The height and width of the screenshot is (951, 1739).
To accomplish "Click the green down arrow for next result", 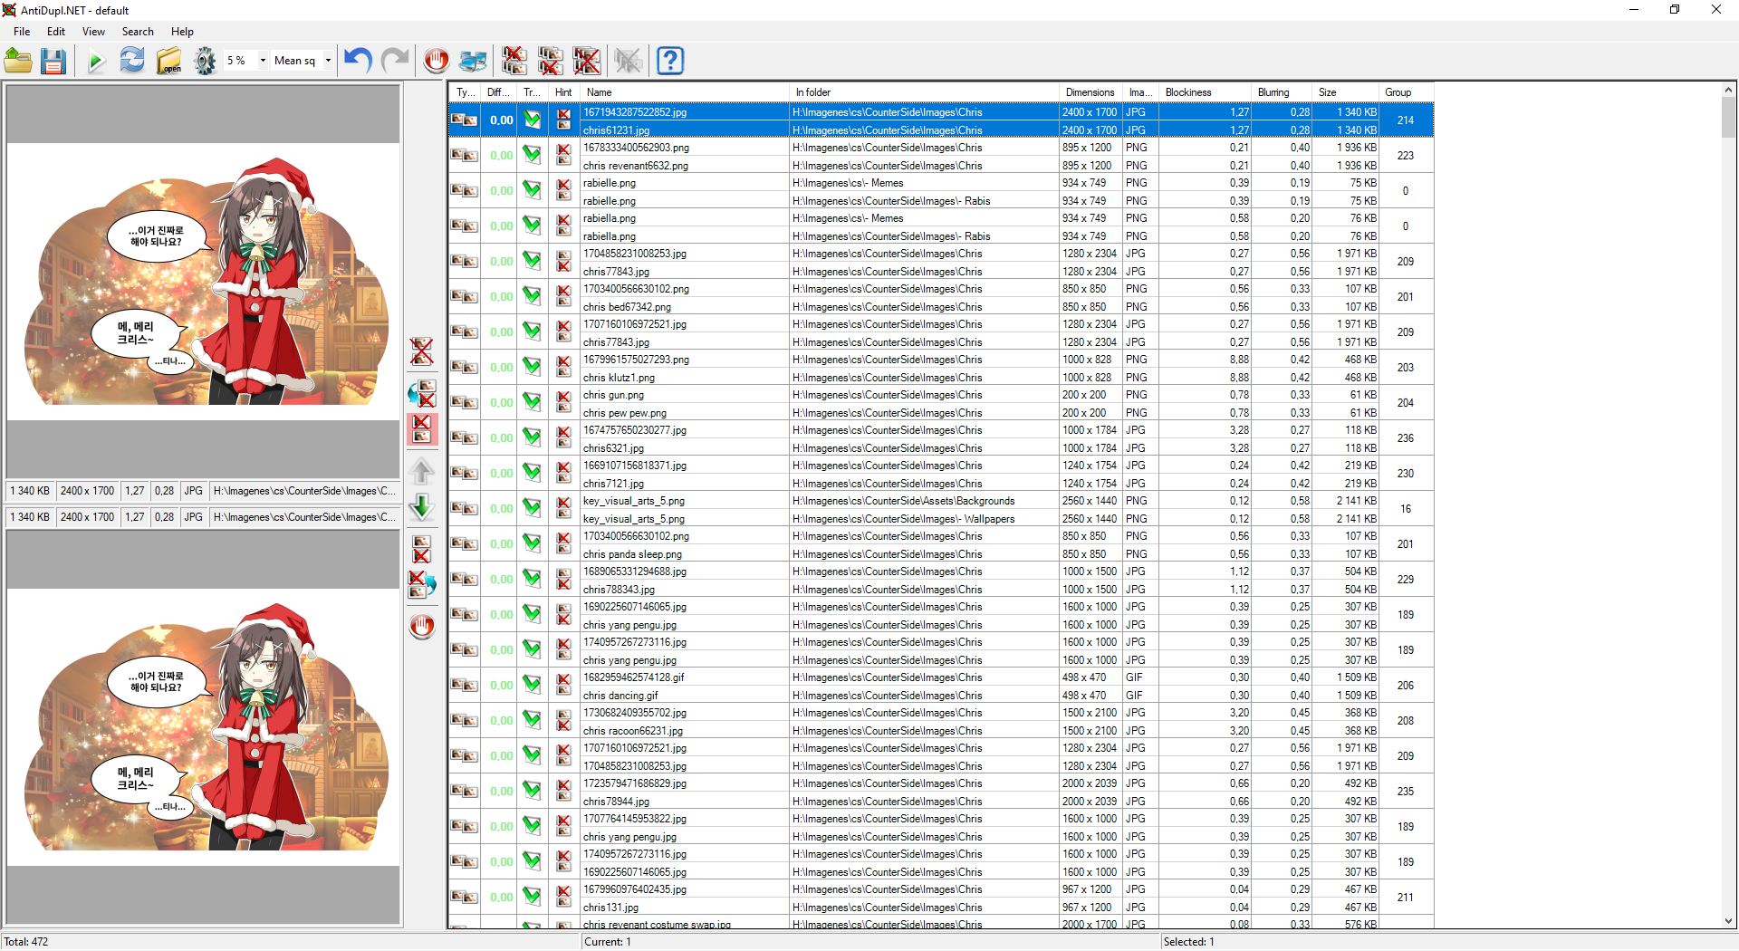I will pos(421,507).
